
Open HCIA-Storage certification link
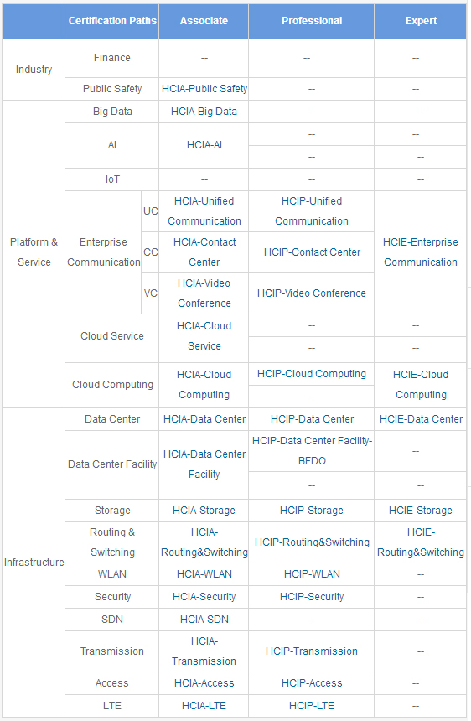point(204,511)
